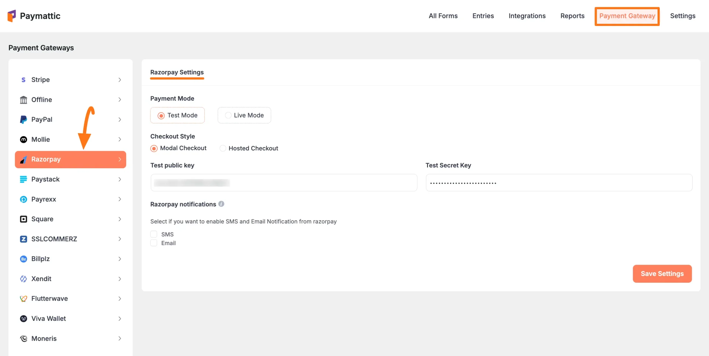The image size is (709, 356).
Task: Click the Save Settings button
Action: click(x=662, y=274)
